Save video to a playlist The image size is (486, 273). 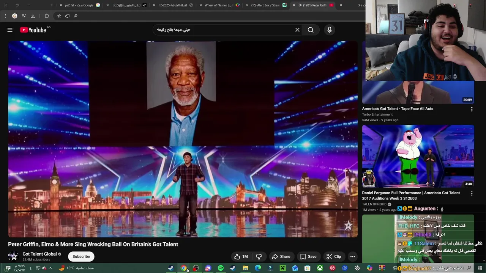(308, 257)
